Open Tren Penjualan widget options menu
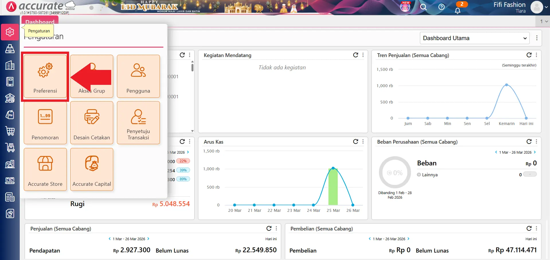This screenshot has width=550, height=260. (537, 55)
